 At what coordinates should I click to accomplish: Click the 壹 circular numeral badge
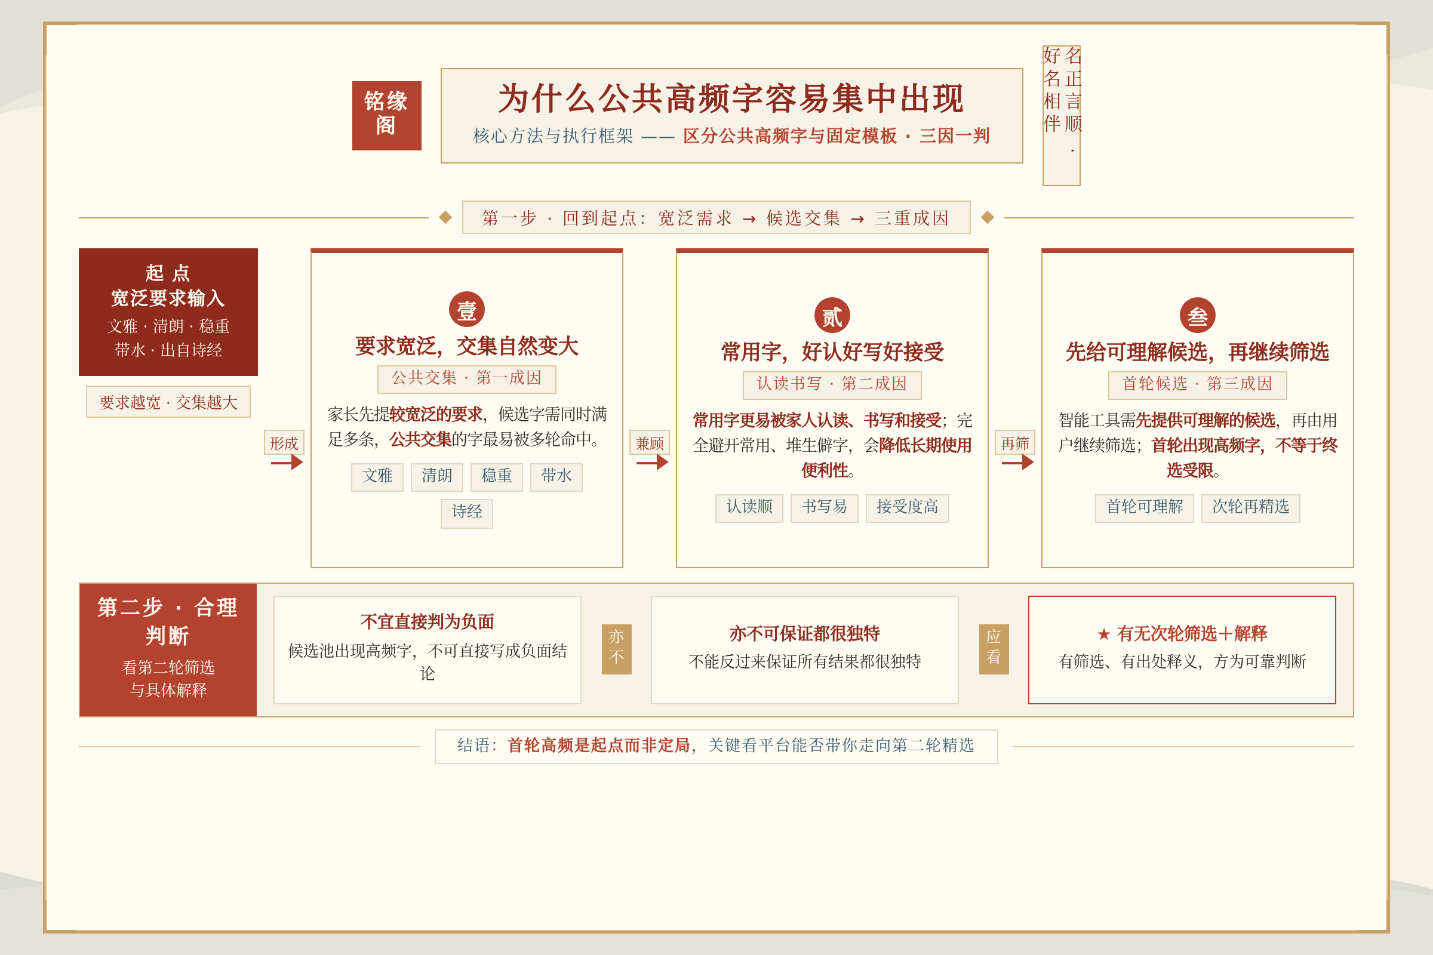[467, 309]
